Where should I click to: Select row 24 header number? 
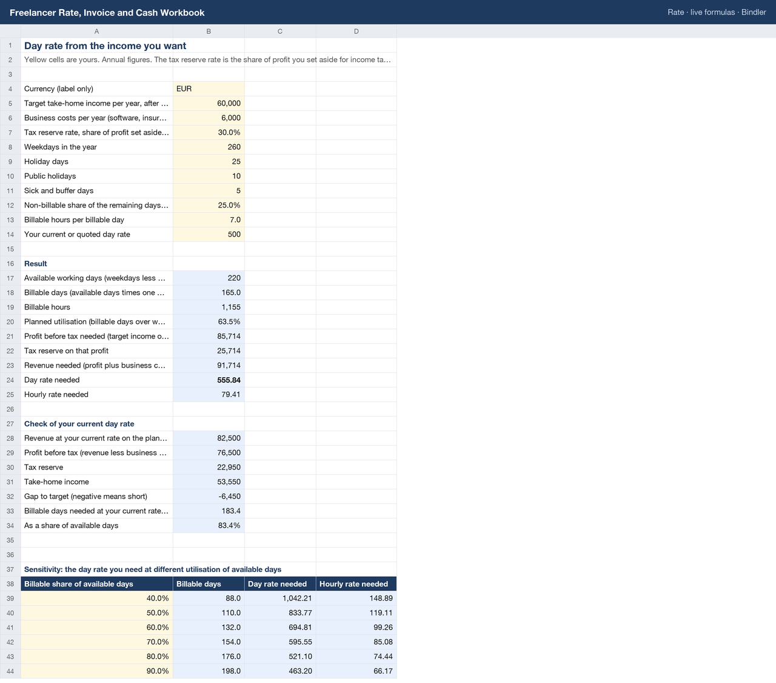click(10, 380)
